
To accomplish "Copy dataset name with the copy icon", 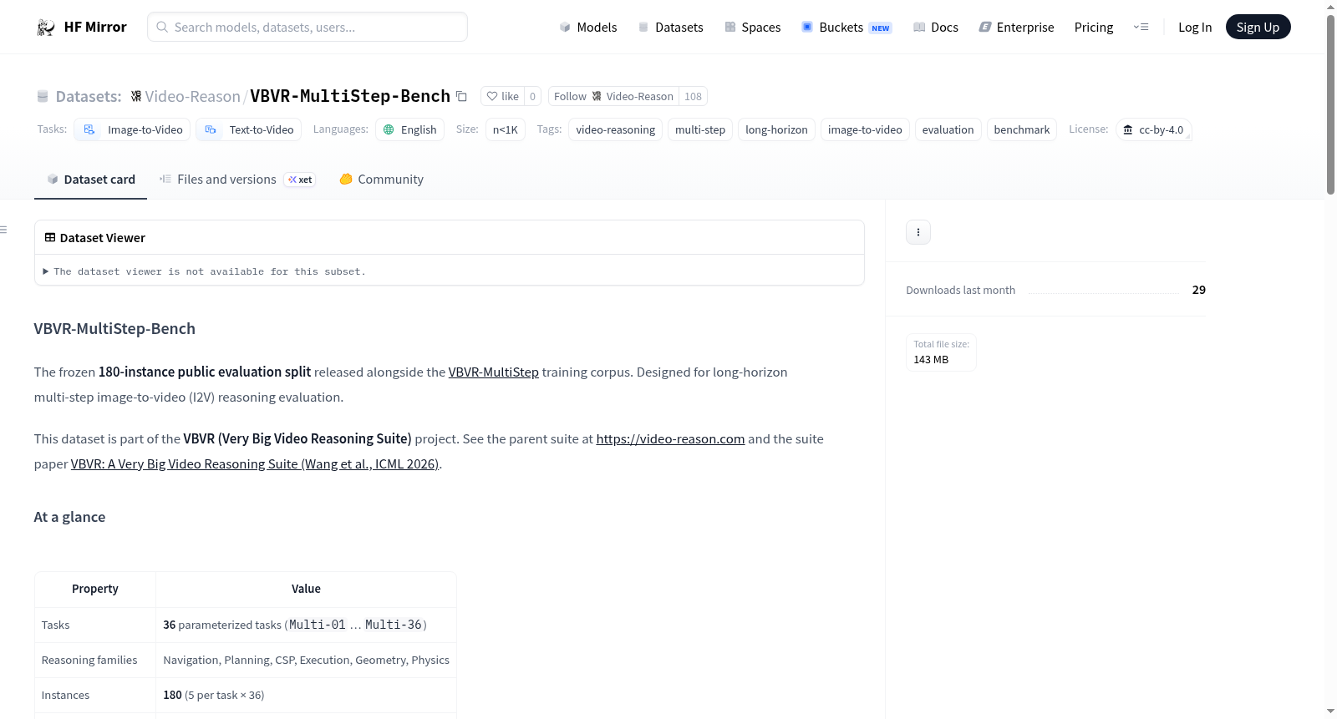I will point(461,96).
